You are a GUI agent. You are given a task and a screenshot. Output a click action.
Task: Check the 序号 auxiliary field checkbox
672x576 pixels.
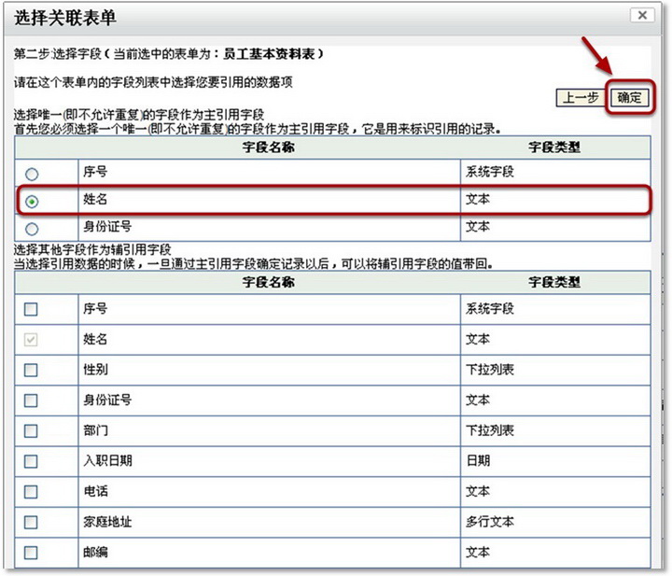pos(31,309)
